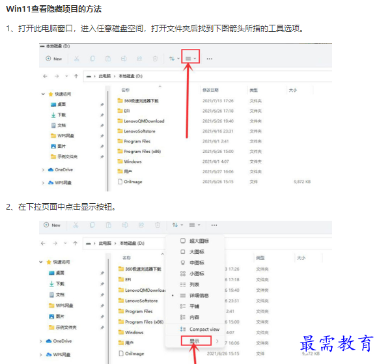Click the New button in step 2 screenshot
This screenshot has width=379, height=364.
(52, 225)
